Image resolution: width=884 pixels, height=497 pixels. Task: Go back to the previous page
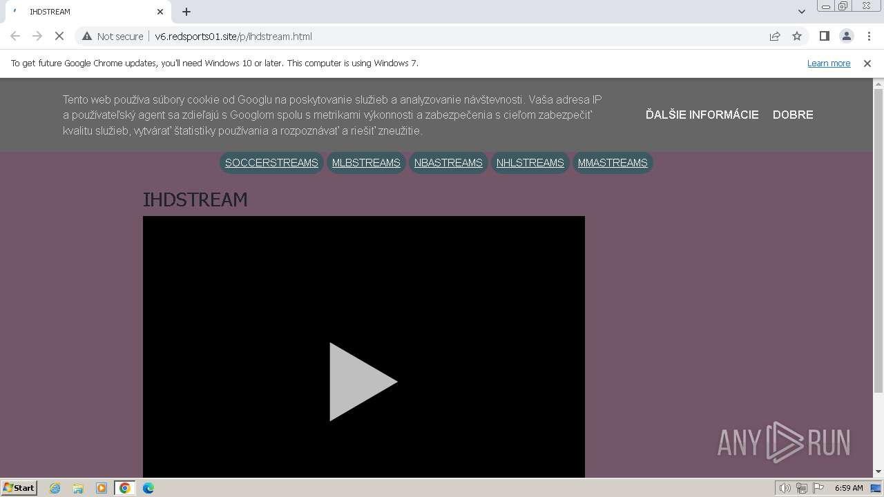15,36
